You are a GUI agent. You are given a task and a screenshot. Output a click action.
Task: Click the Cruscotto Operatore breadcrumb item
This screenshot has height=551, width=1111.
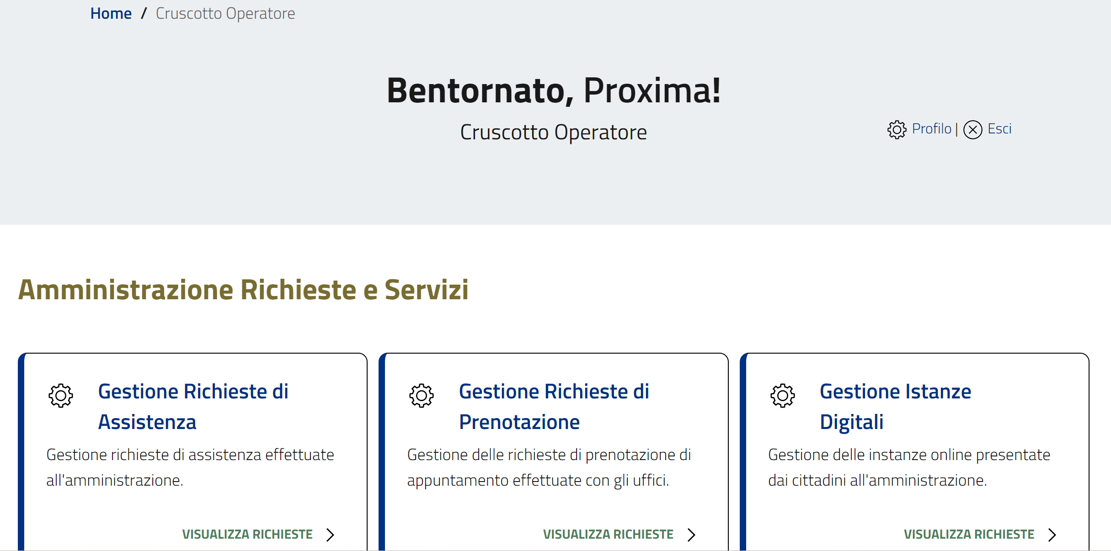click(x=225, y=14)
